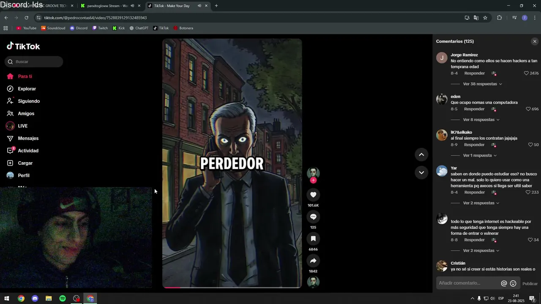Reply to lk7&elkako's comment
541x304 pixels.
point(474,145)
